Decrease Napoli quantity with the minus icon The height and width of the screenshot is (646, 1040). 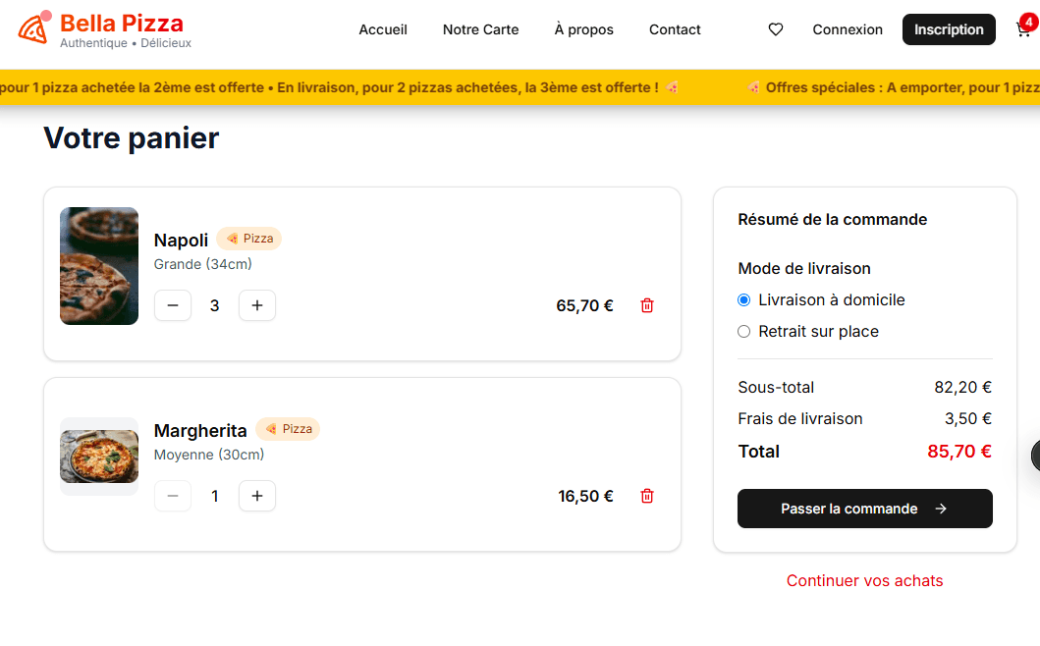coord(173,305)
